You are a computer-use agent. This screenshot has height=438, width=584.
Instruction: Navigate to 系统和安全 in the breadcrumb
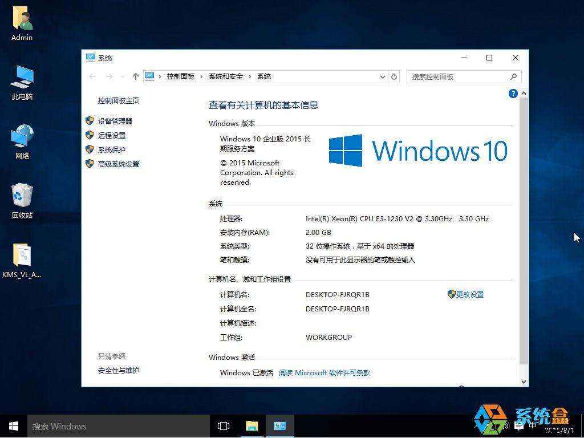point(227,76)
